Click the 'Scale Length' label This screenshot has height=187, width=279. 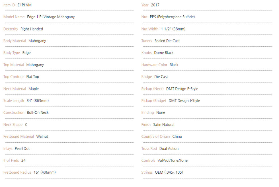coord(14,101)
